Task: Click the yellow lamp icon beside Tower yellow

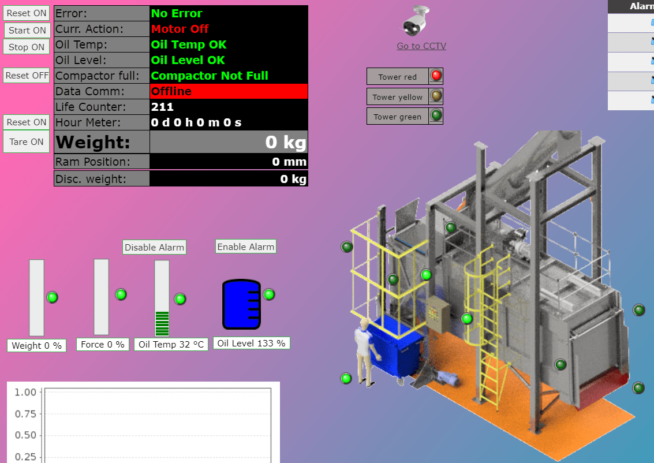Action: pyautogui.click(x=436, y=96)
